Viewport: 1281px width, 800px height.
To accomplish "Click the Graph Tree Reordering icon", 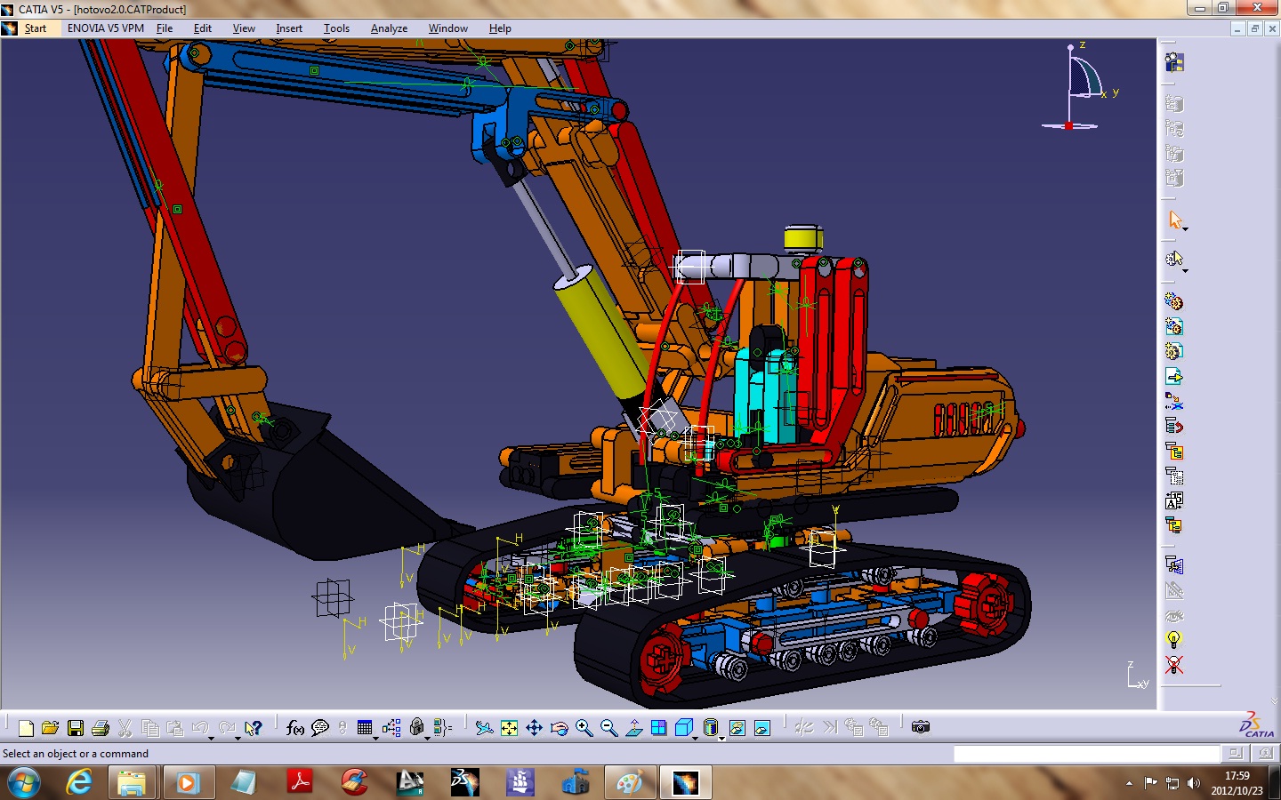I will (1174, 426).
